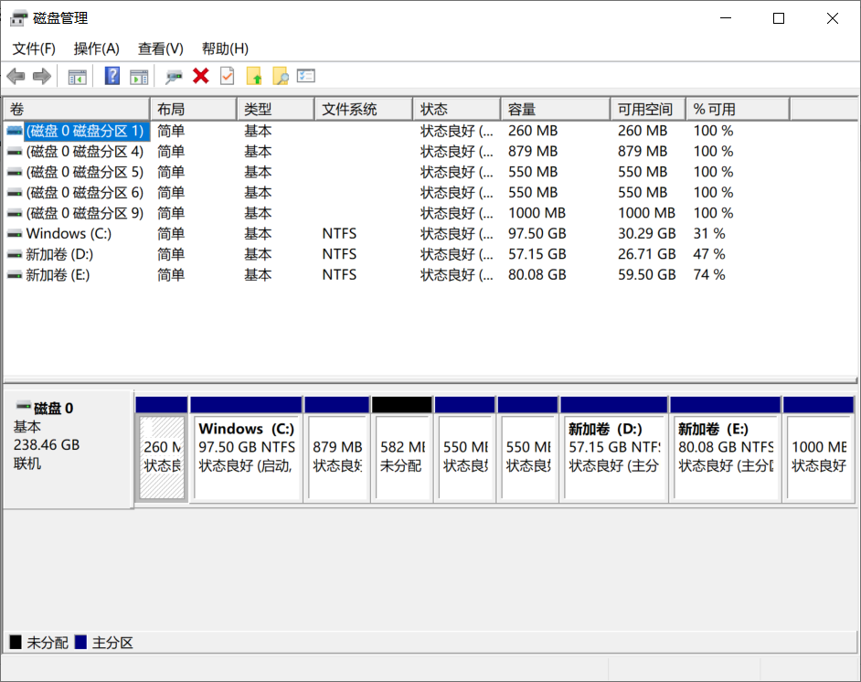
Task: Click the 59.50 GB free space cell
Action: (647, 275)
